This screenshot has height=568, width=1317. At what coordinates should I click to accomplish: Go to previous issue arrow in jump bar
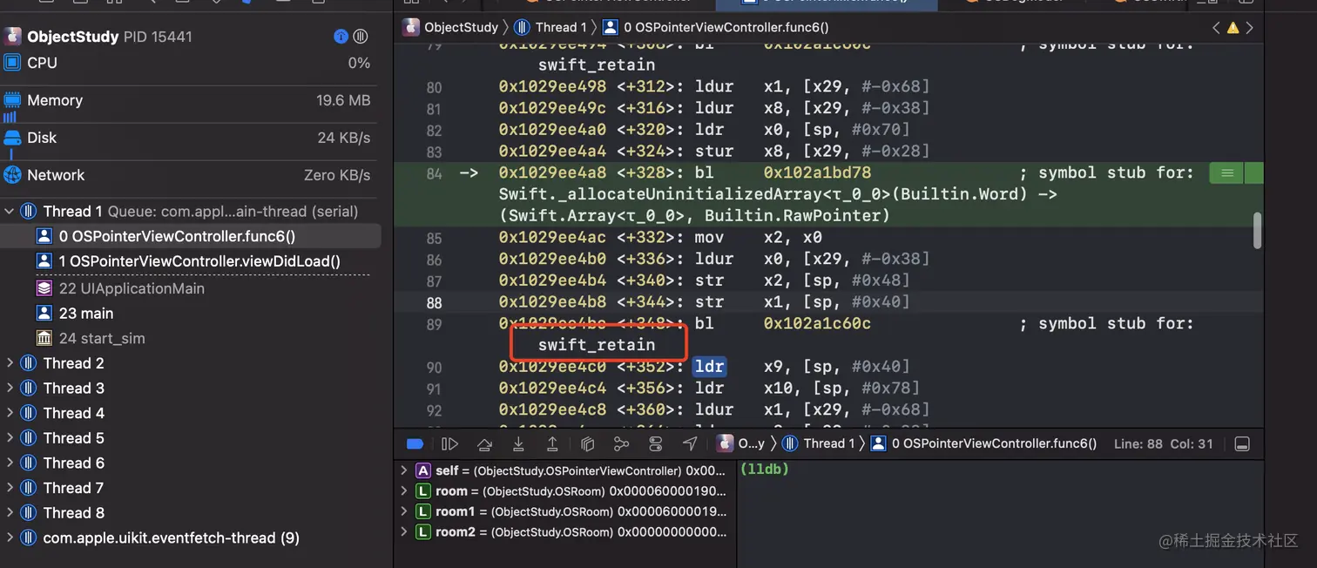pos(1216,28)
